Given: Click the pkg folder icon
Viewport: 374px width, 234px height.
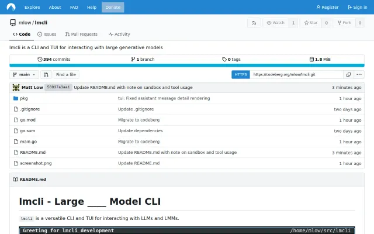Looking at the screenshot, I should (16, 98).
